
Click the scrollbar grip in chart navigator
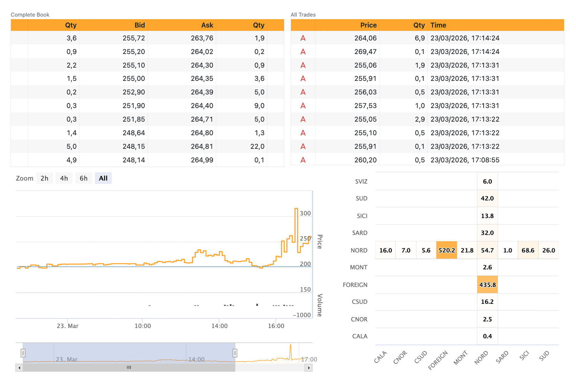[129, 368]
